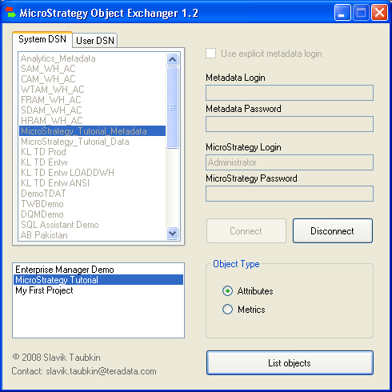Click the contact email slavik.taubkin@teradata.com
Screen dimensions: 392x392
pos(101,371)
